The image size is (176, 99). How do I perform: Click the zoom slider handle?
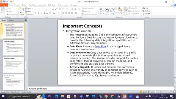click(x=161, y=92)
